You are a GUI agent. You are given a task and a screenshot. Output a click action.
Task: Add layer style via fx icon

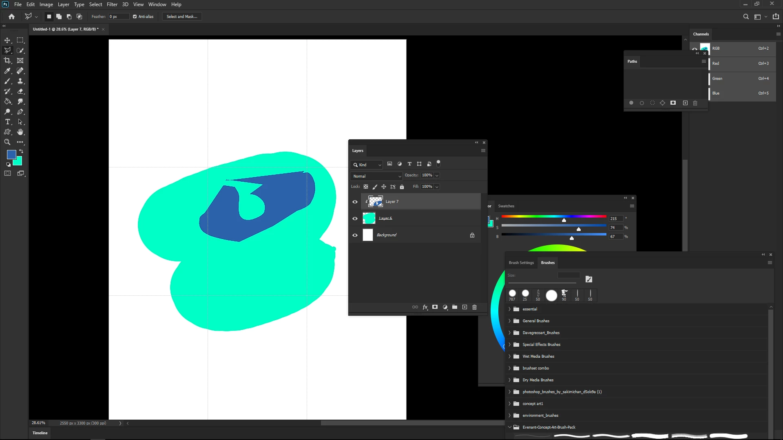(425, 307)
